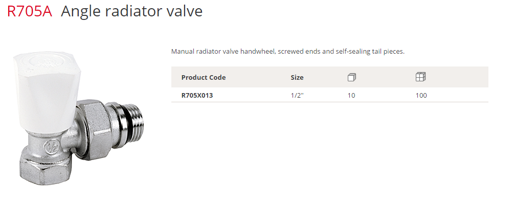Click the Size column header
This screenshot has height=203, width=514.
pos(297,78)
